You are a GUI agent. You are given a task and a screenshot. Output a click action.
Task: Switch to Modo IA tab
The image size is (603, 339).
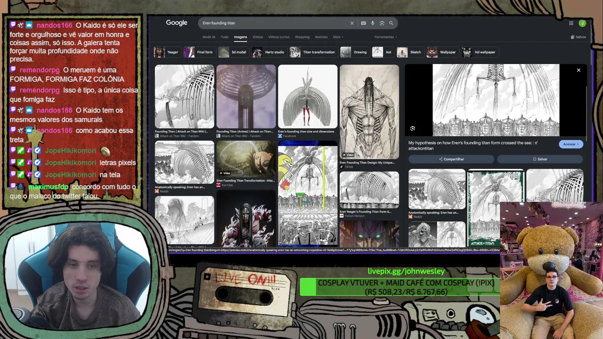coord(209,37)
